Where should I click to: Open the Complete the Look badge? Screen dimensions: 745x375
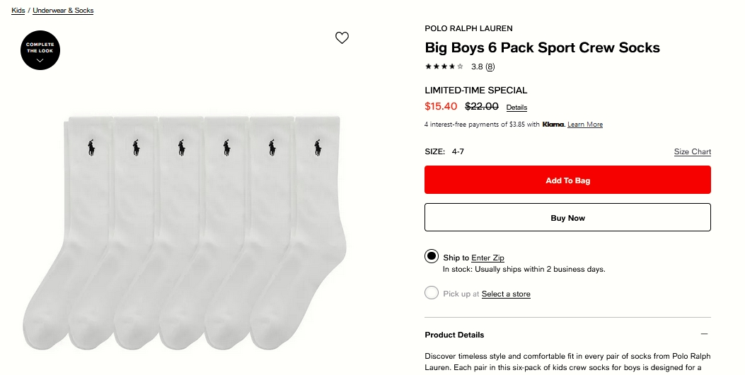pyautogui.click(x=40, y=50)
